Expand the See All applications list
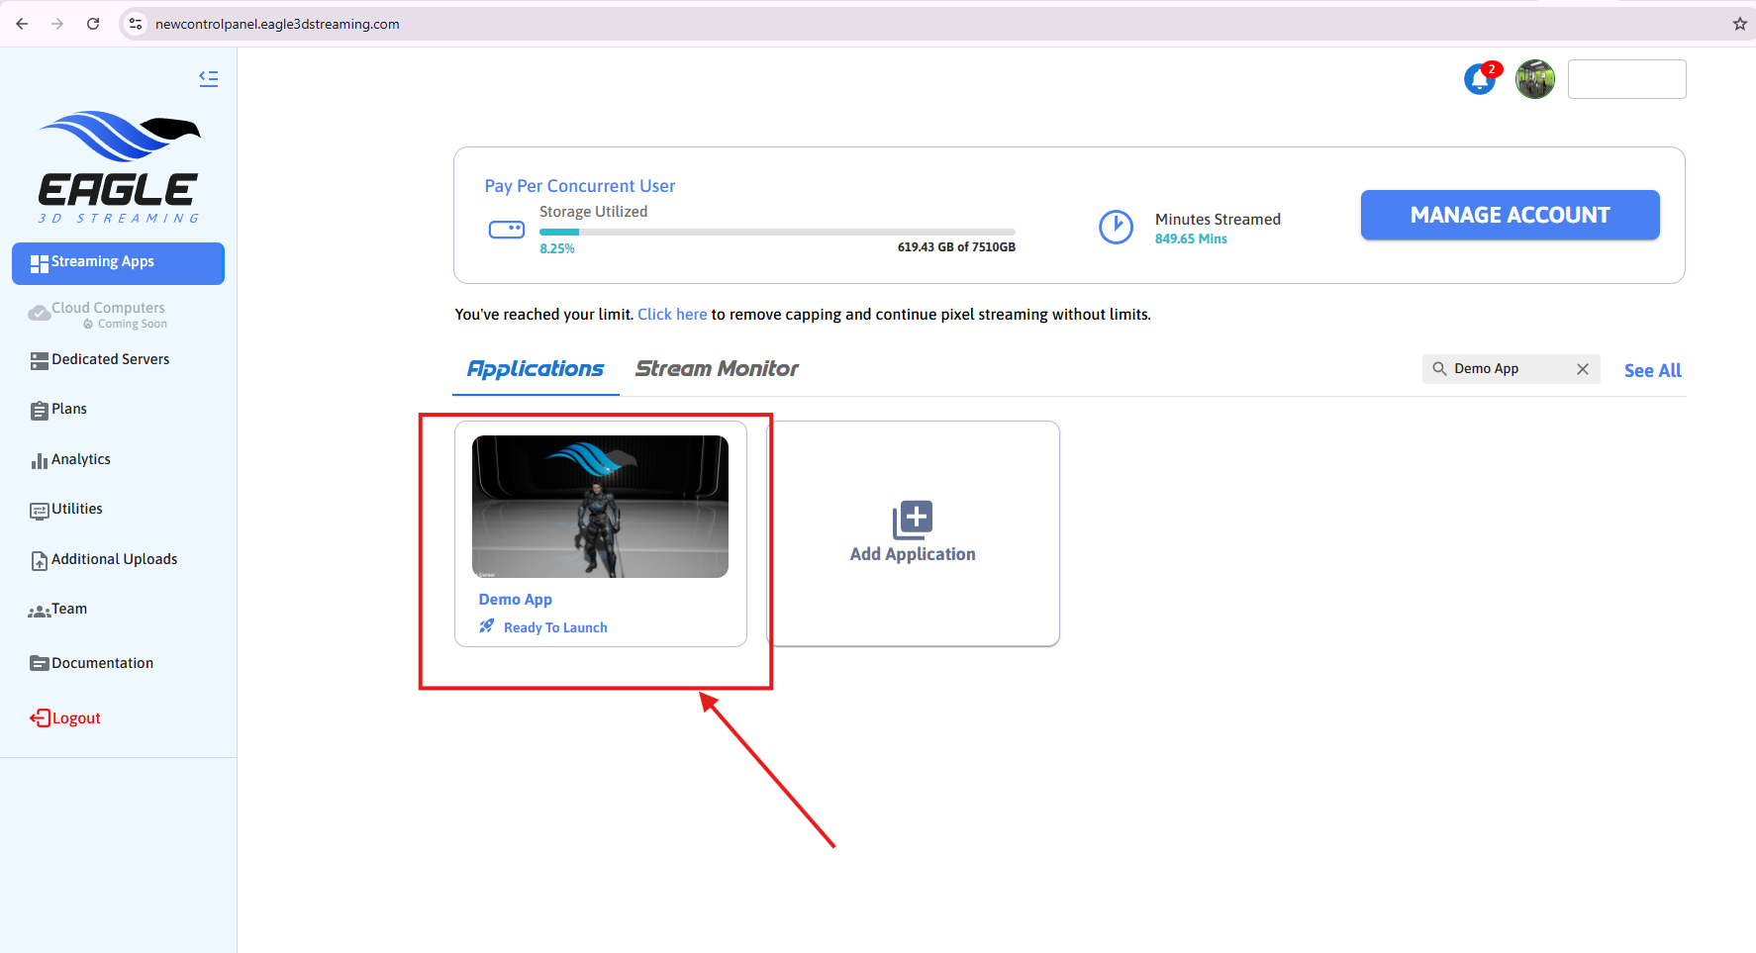Viewport: 1756px width, 953px height. 1651,370
